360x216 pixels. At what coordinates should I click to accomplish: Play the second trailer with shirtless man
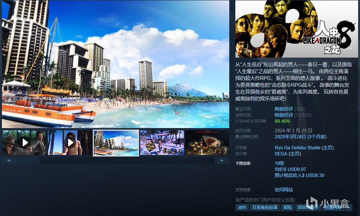(70, 142)
